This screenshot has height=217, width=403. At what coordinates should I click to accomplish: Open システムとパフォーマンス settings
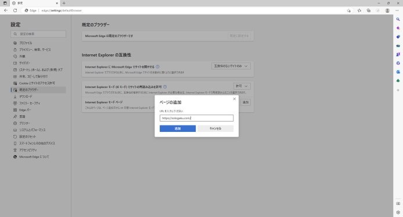(x=38, y=130)
